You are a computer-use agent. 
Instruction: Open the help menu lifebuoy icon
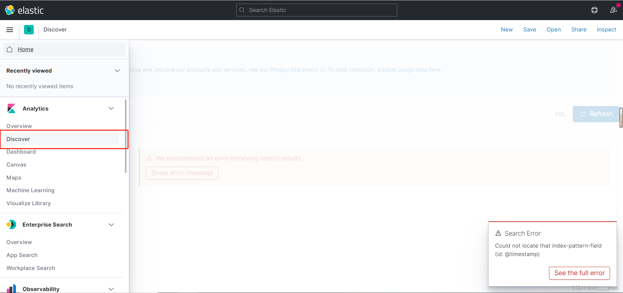pyautogui.click(x=594, y=10)
